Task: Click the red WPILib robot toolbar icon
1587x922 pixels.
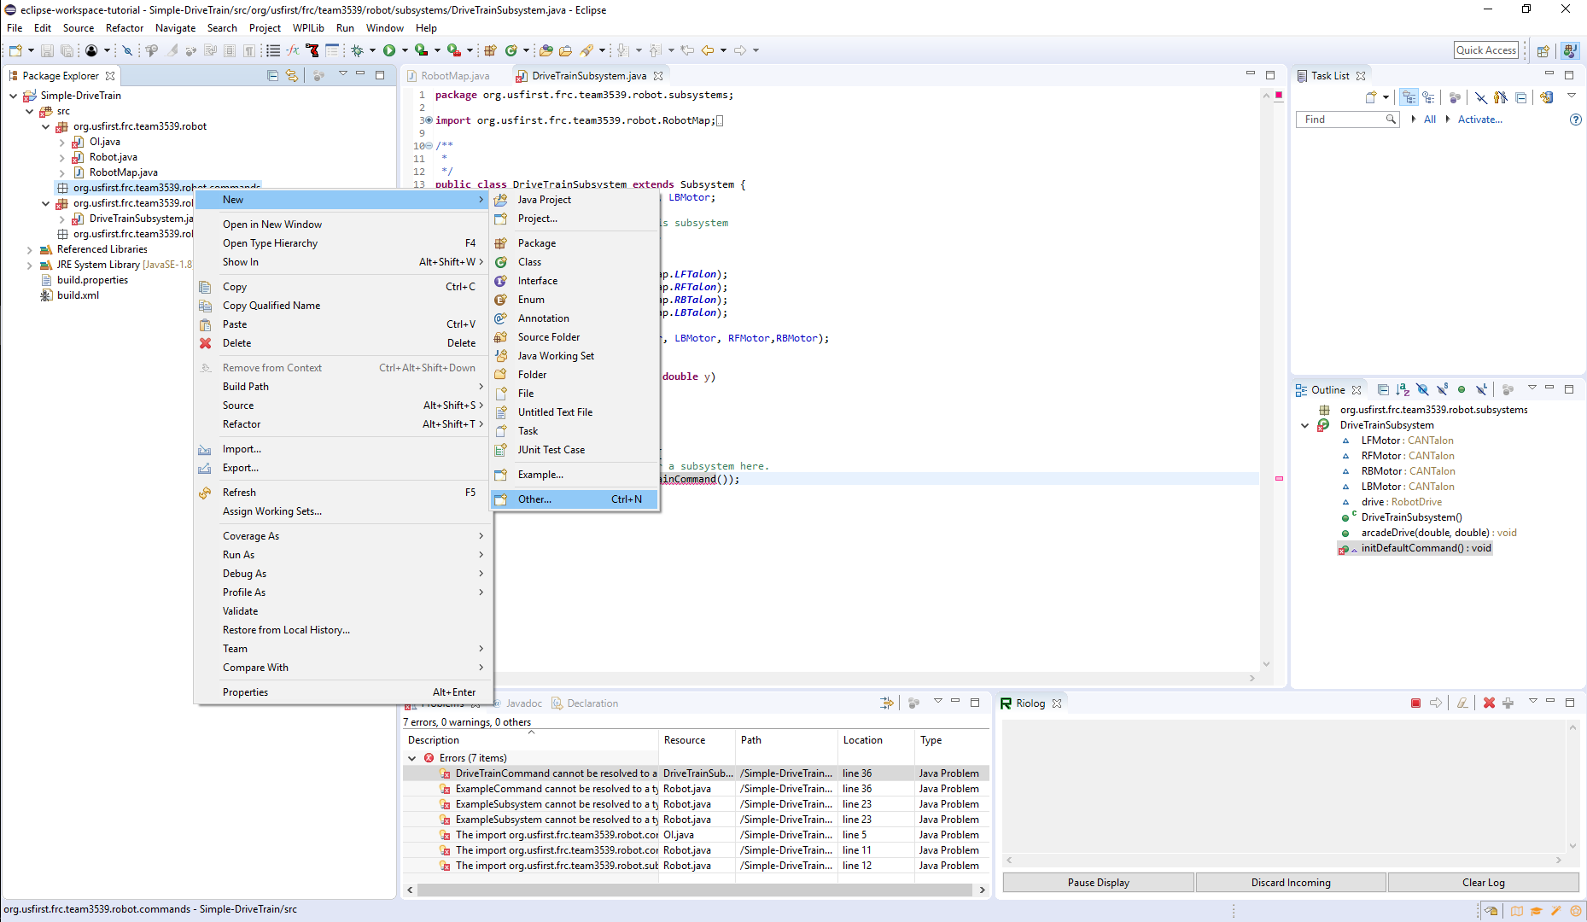Action: [312, 50]
